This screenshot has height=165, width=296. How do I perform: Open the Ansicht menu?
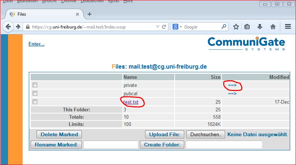[49, 1]
